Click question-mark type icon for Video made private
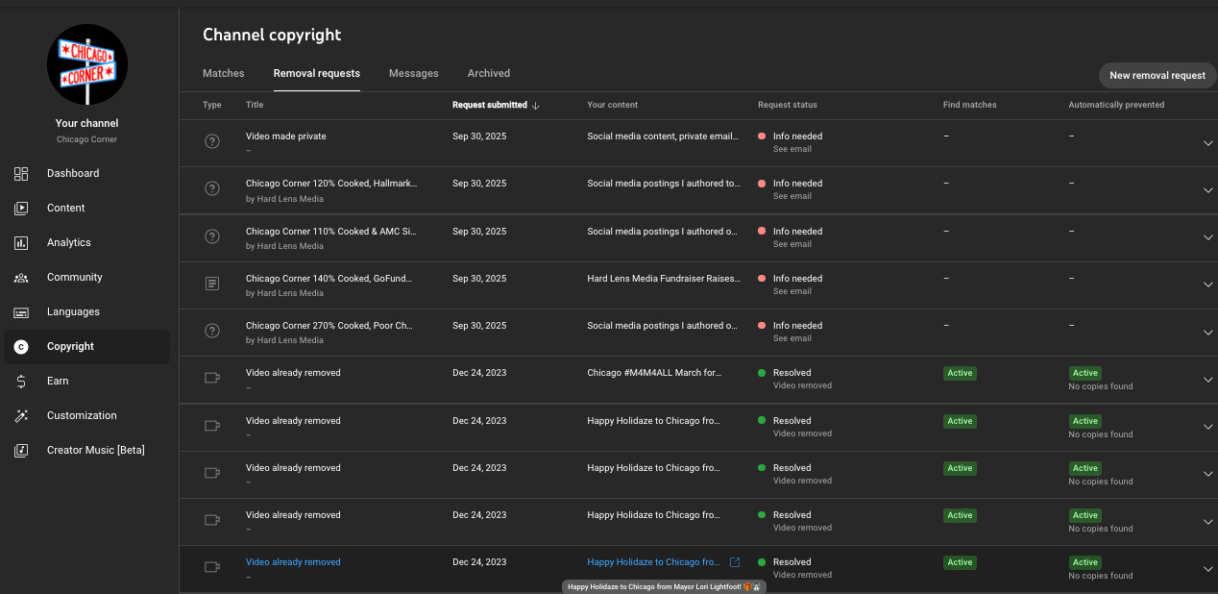Screen dimensions: 1218x594 click(x=212, y=141)
